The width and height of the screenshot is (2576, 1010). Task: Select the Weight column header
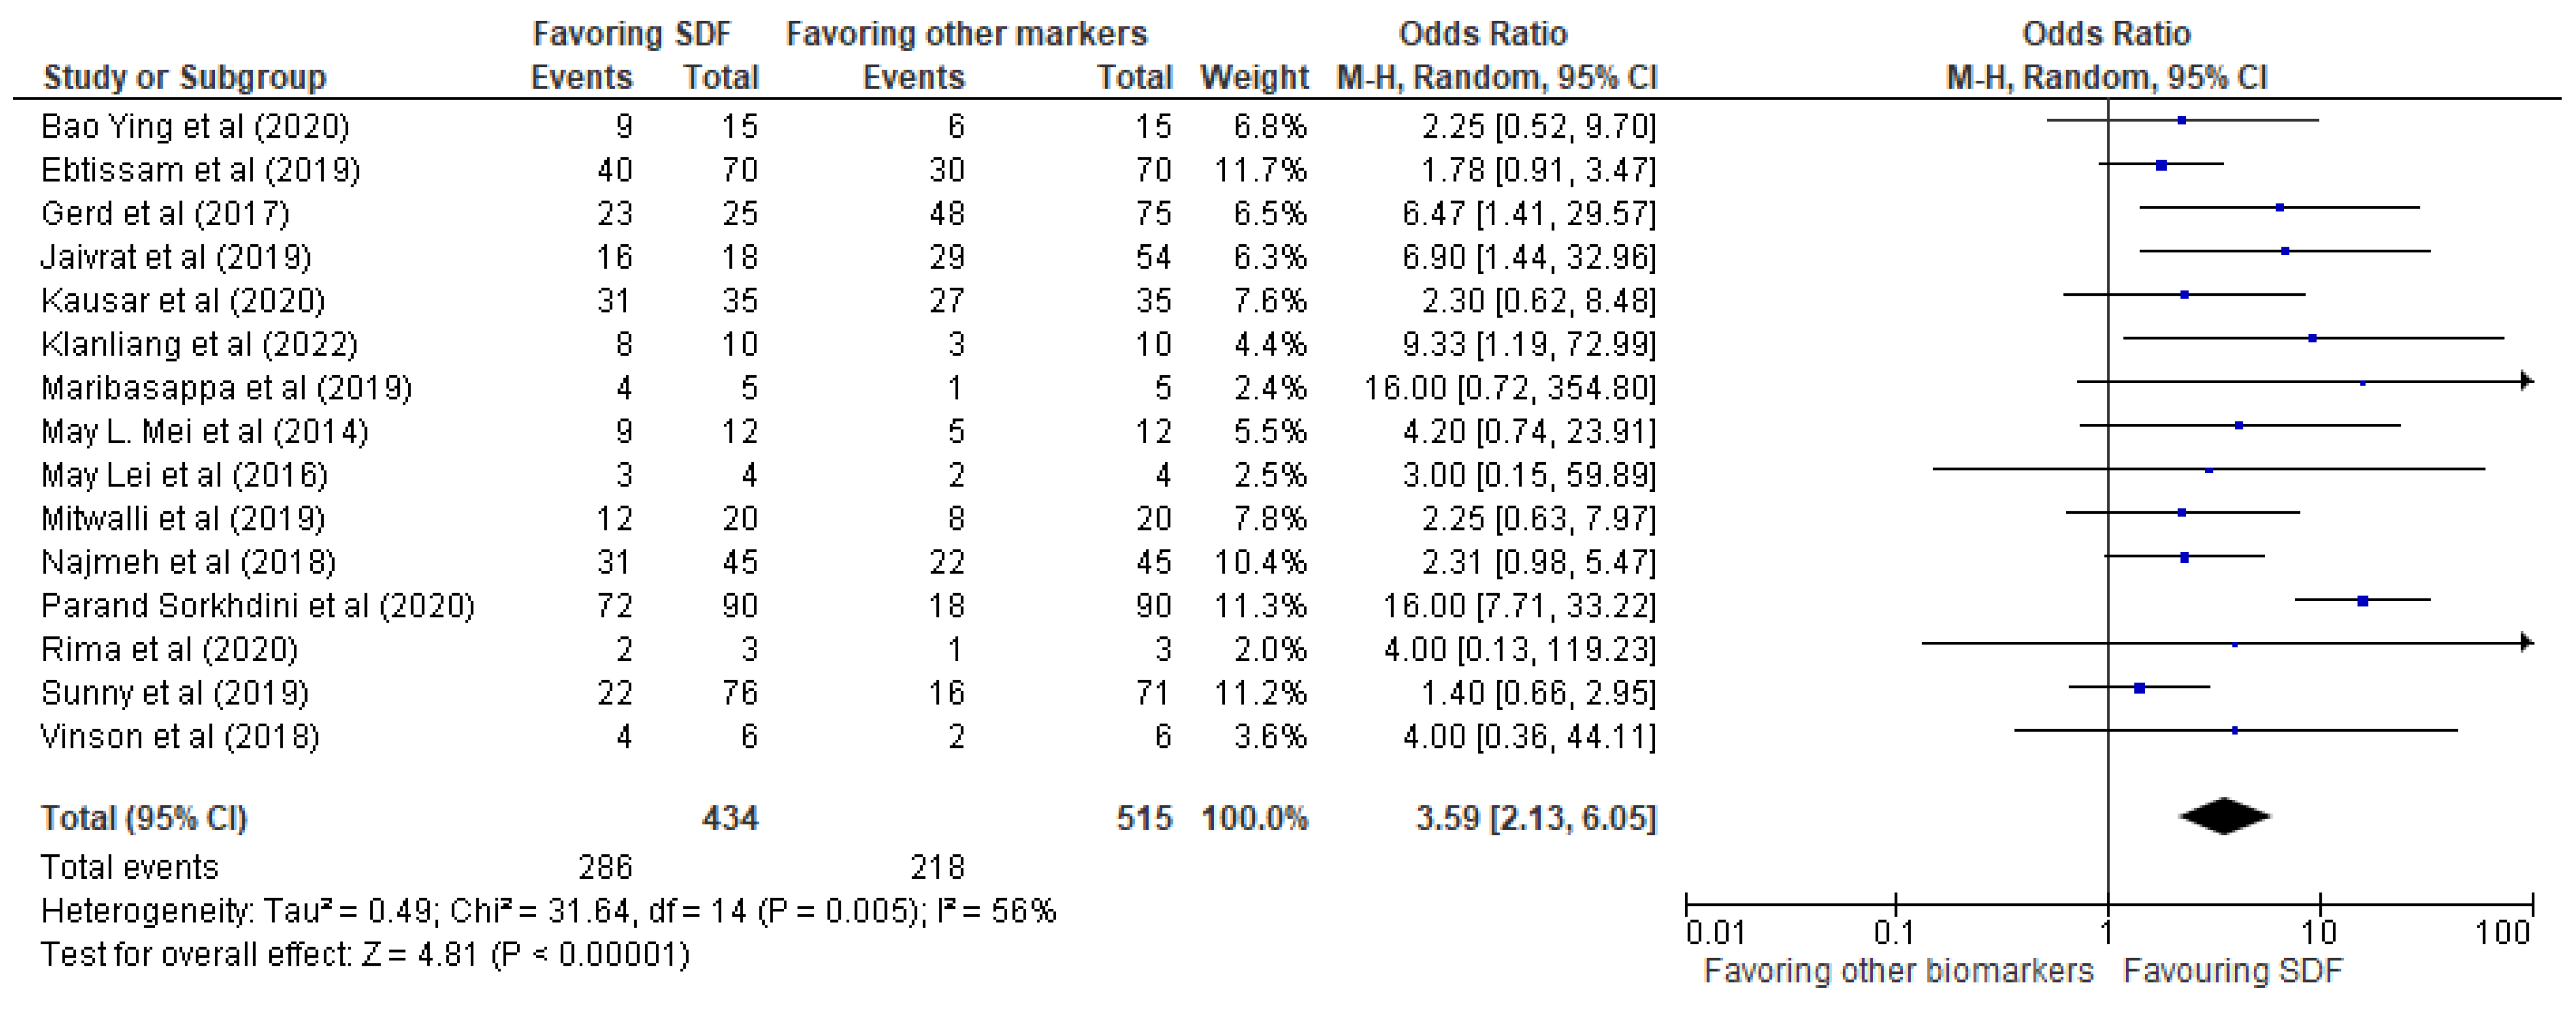coord(1254,77)
